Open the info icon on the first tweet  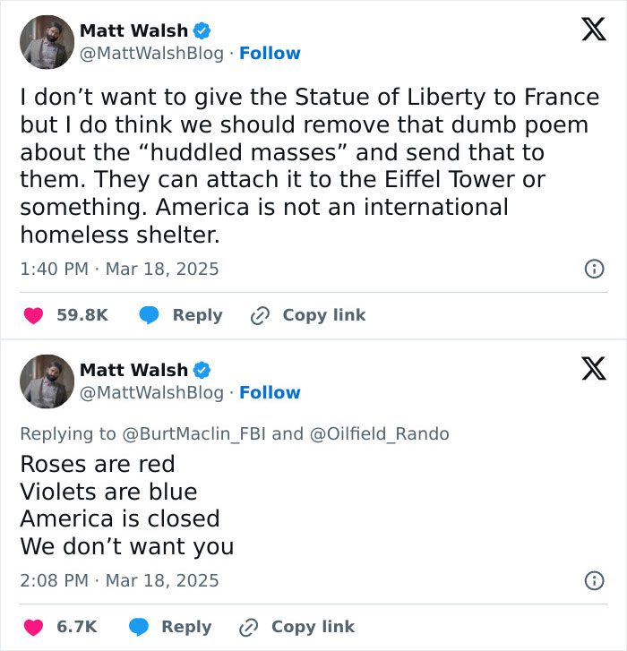[x=593, y=269]
